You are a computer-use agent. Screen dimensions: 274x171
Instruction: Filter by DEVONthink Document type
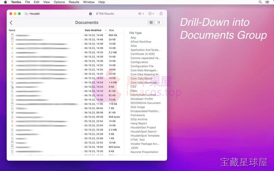point(146,103)
